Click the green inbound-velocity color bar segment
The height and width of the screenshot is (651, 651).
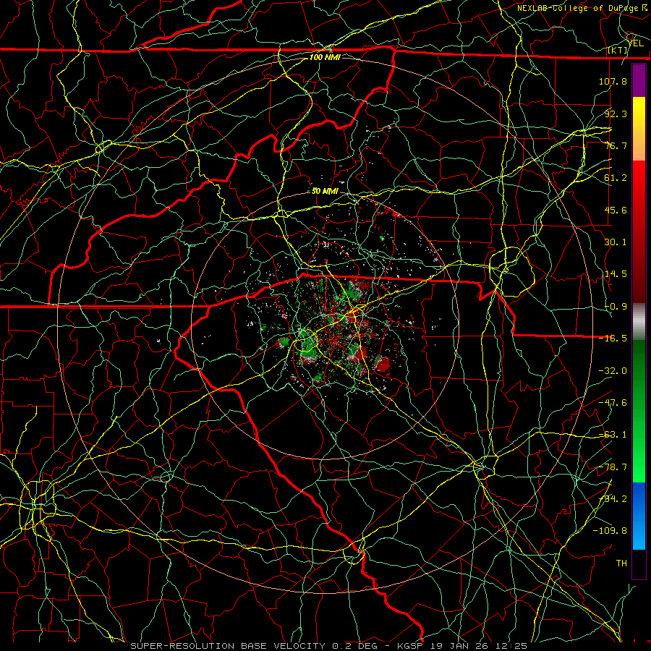click(x=639, y=411)
